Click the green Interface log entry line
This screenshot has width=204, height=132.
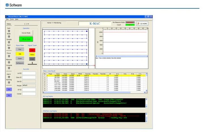[85, 118]
